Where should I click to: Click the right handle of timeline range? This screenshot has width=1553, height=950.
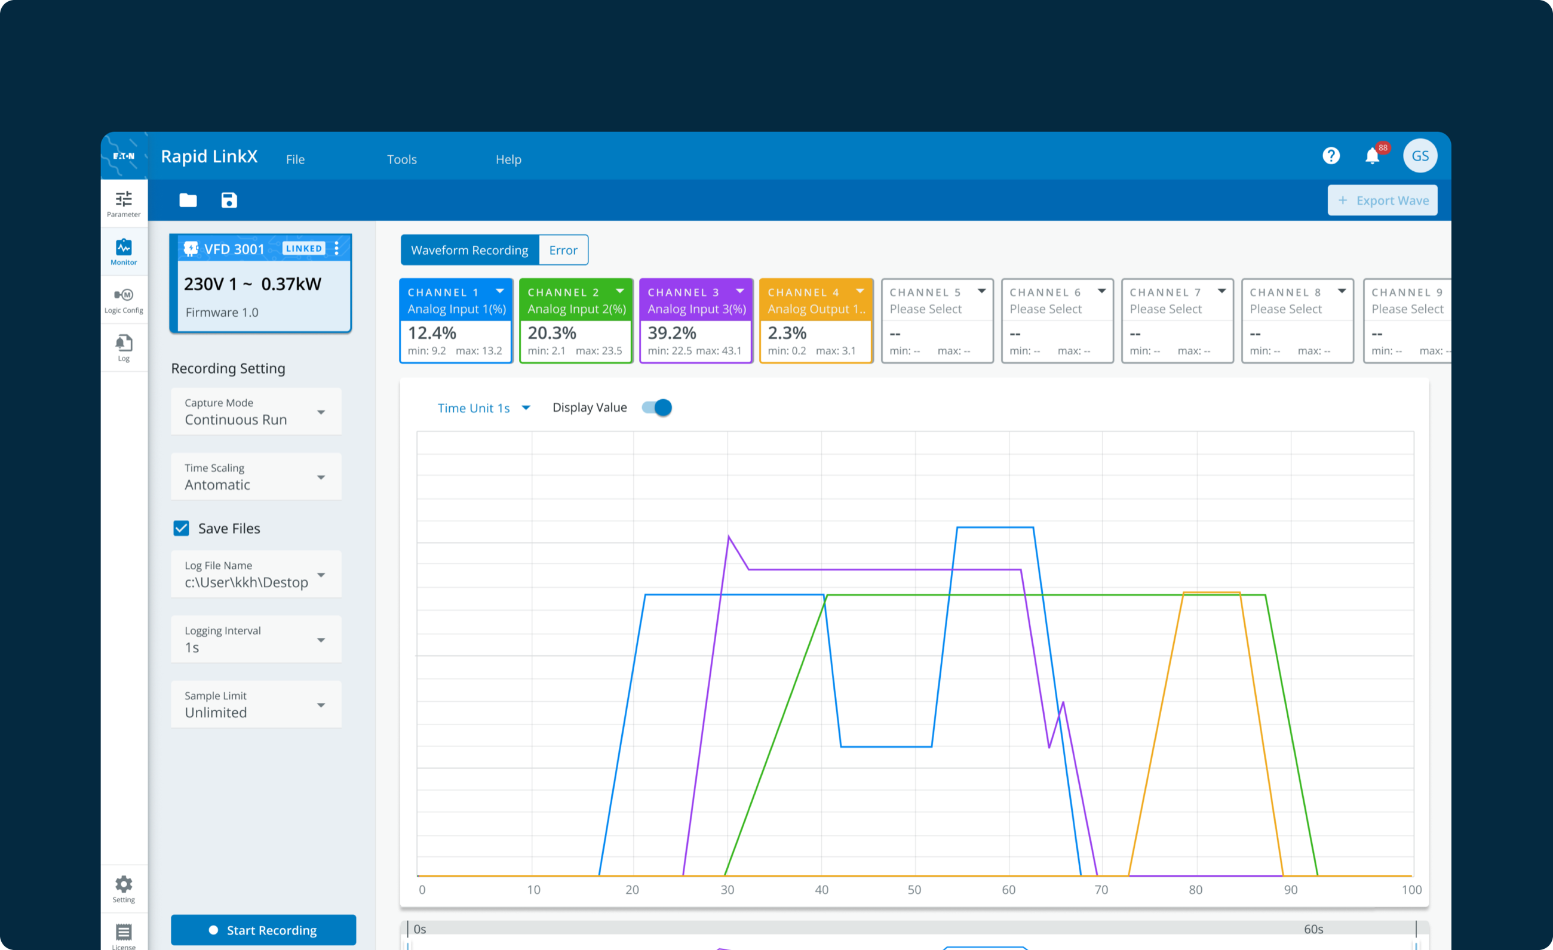[1416, 945]
